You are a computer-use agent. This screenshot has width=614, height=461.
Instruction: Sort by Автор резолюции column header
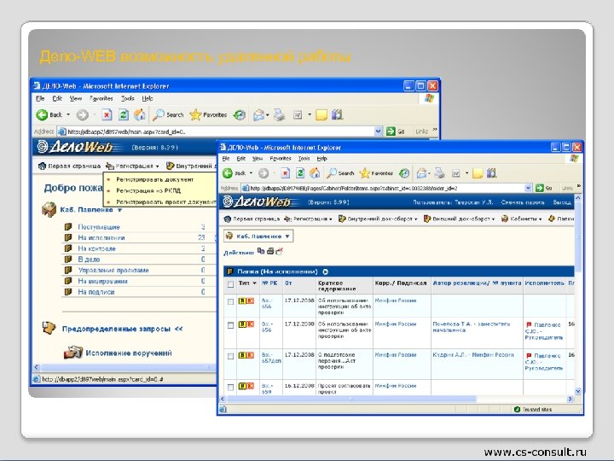(477, 283)
